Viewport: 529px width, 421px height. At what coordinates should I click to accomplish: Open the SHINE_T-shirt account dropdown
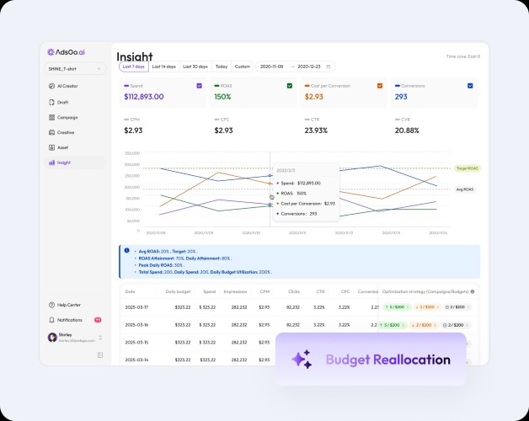(75, 69)
